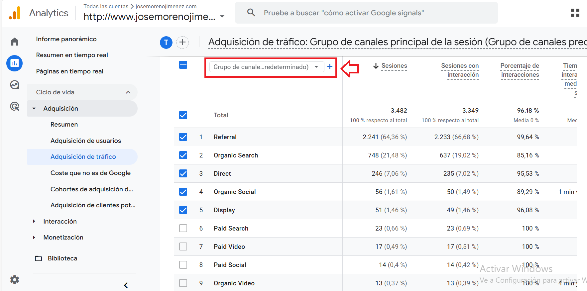
Task: Open Admin settings gear icon
Action: point(15,279)
